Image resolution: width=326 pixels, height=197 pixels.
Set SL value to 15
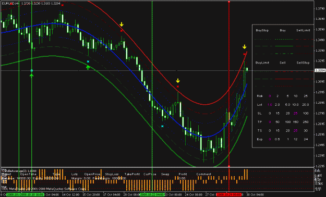pyautogui.click(x=277, y=114)
